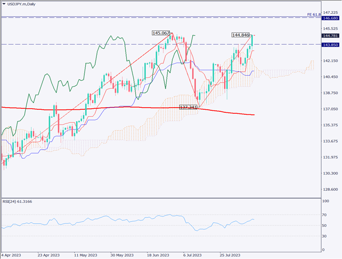This screenshot has height=259, width=342.
Task: Click the 147.225 price on the axis
Action: [330, 12]
